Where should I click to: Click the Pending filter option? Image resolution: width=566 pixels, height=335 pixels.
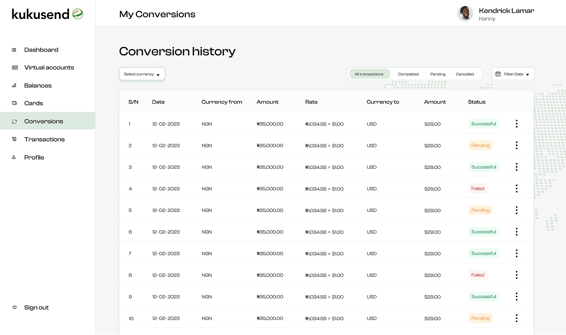click(x=438, y=74)
